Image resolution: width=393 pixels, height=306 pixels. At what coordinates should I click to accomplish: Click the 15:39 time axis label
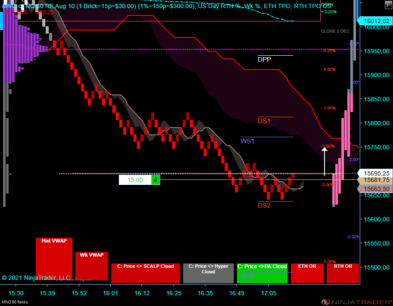tap(47, 293)
